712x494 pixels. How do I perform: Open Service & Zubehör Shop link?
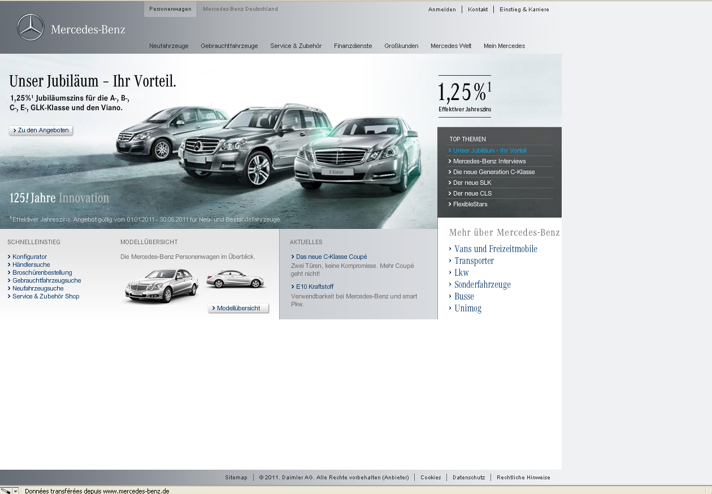44,296
